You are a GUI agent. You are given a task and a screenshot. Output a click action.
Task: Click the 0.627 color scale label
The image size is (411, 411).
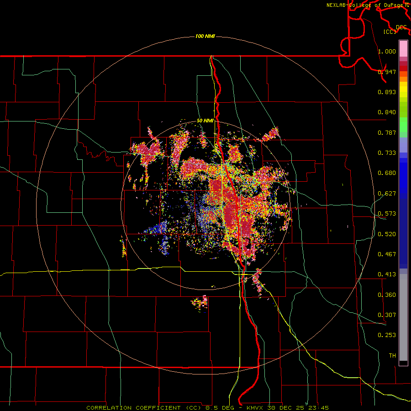[x=387, y=194]
